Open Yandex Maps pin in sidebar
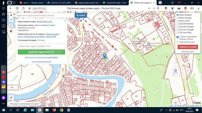The width and height of the screenshot is (202, 113). [4, 72]
